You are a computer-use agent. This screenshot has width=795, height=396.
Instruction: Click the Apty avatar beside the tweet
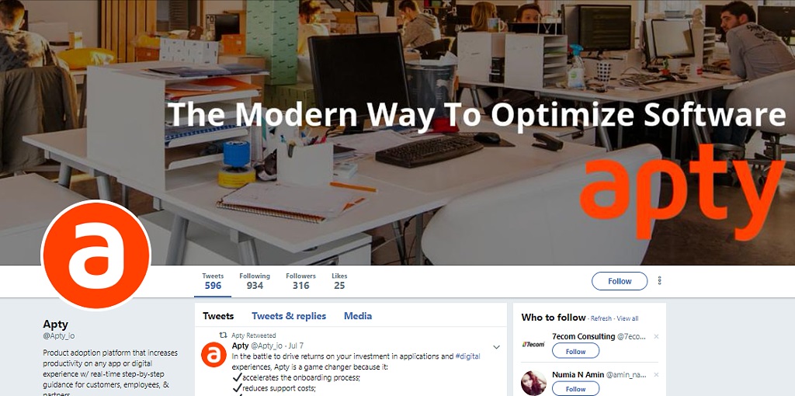(x=214, y=354)
